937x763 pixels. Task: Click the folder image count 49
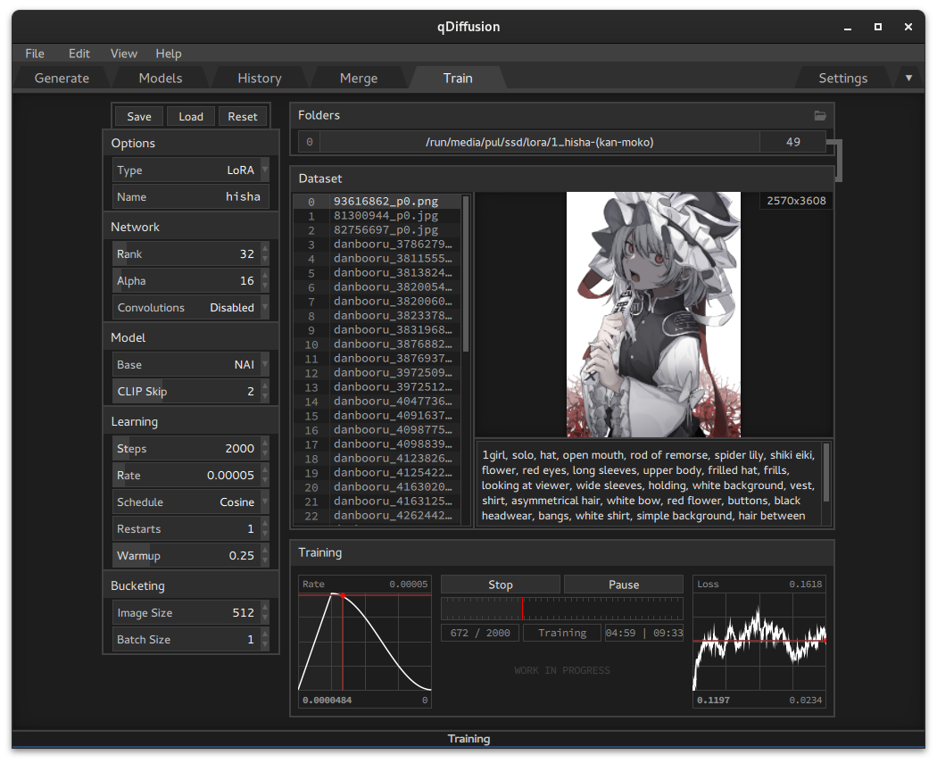click(793, 142)
